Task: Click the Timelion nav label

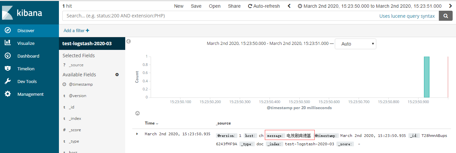Action: pyautogui.click(x=26, y=69)
